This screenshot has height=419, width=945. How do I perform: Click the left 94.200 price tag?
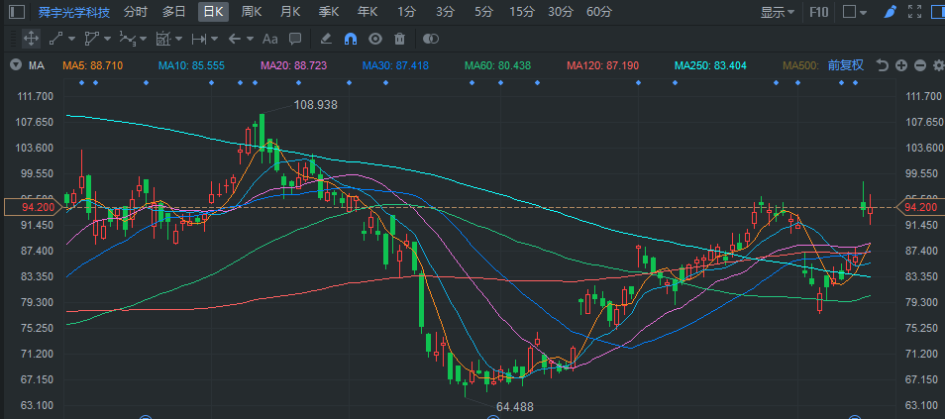tap(33, 207)
